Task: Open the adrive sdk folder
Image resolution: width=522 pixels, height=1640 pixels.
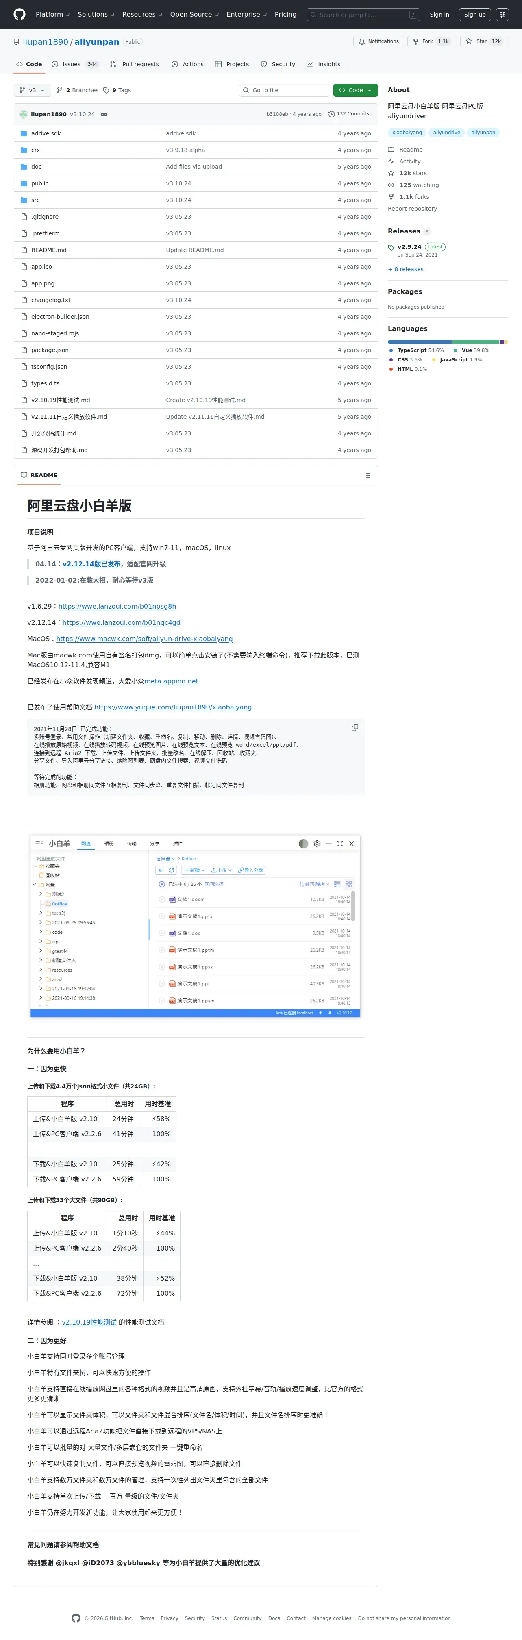Action: point(46,134)
